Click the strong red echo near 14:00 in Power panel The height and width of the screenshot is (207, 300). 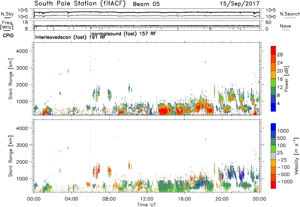tap(164, 111)
